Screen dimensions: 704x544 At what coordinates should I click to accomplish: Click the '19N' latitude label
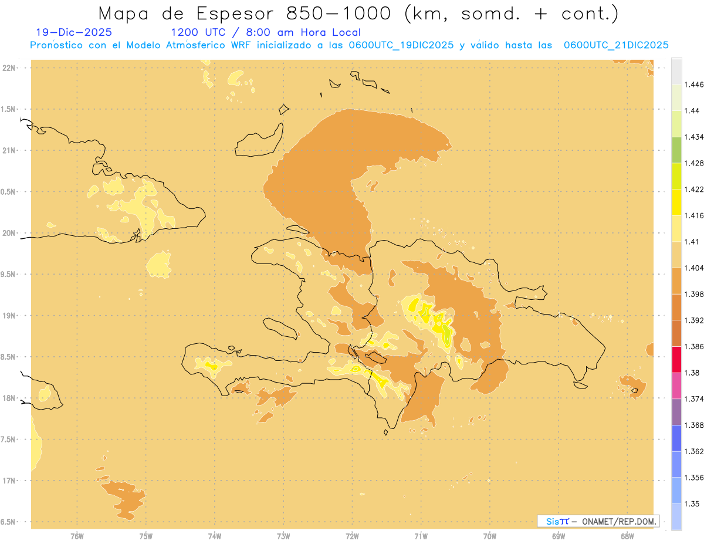pos(9,315)
